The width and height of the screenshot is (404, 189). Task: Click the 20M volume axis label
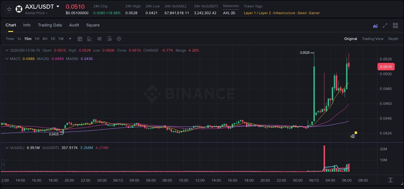(384, 149)
